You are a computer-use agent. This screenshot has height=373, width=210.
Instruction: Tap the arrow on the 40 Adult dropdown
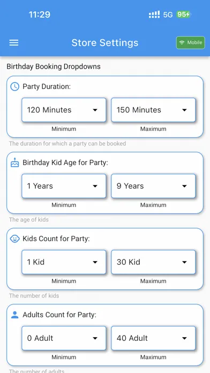point(184,338)
